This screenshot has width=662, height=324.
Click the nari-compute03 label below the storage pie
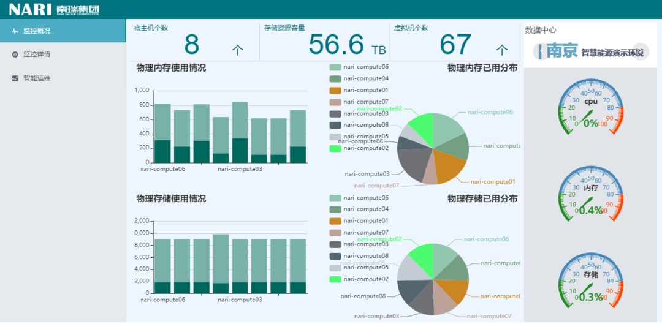point(376,316)
